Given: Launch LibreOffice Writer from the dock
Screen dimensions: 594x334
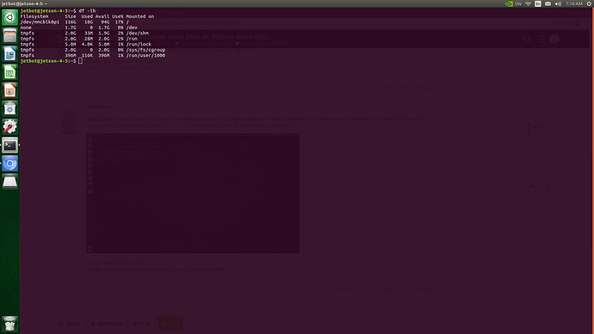Looking at the screenshot, I should pos(9,53).
